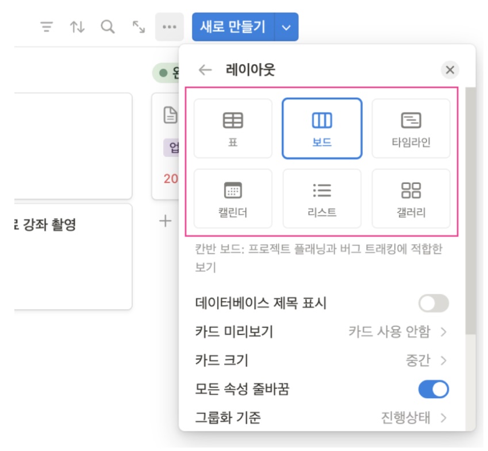Open 그룹화 기준 setting showing 진행상태
Viewport: 488px width, 451px height.
click(x=322, y=418)
